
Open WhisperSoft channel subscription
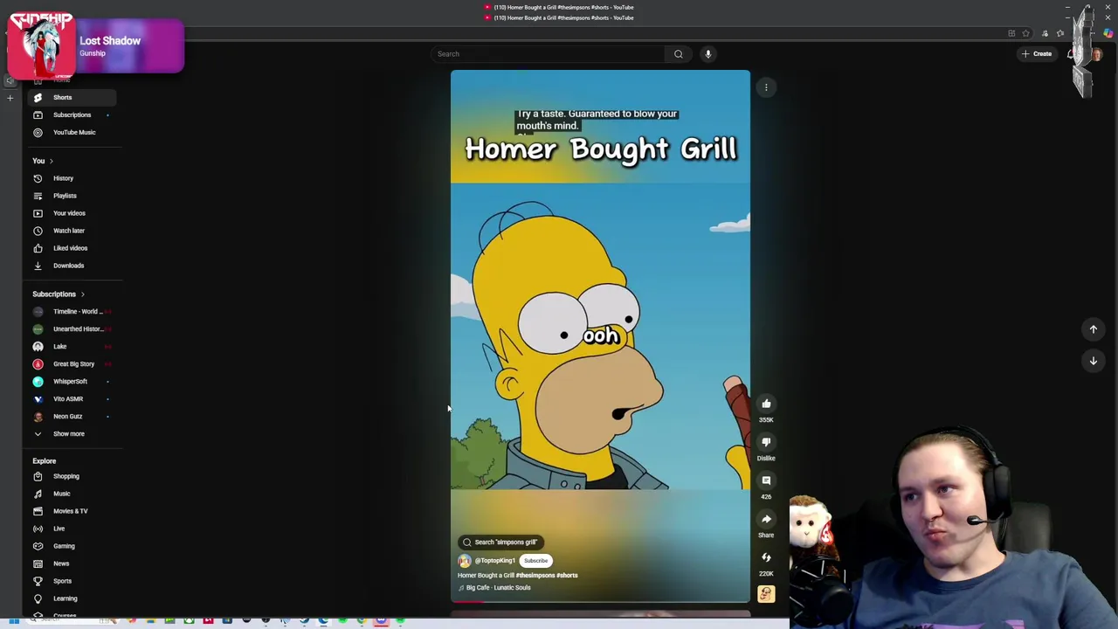tap(70, 382)
